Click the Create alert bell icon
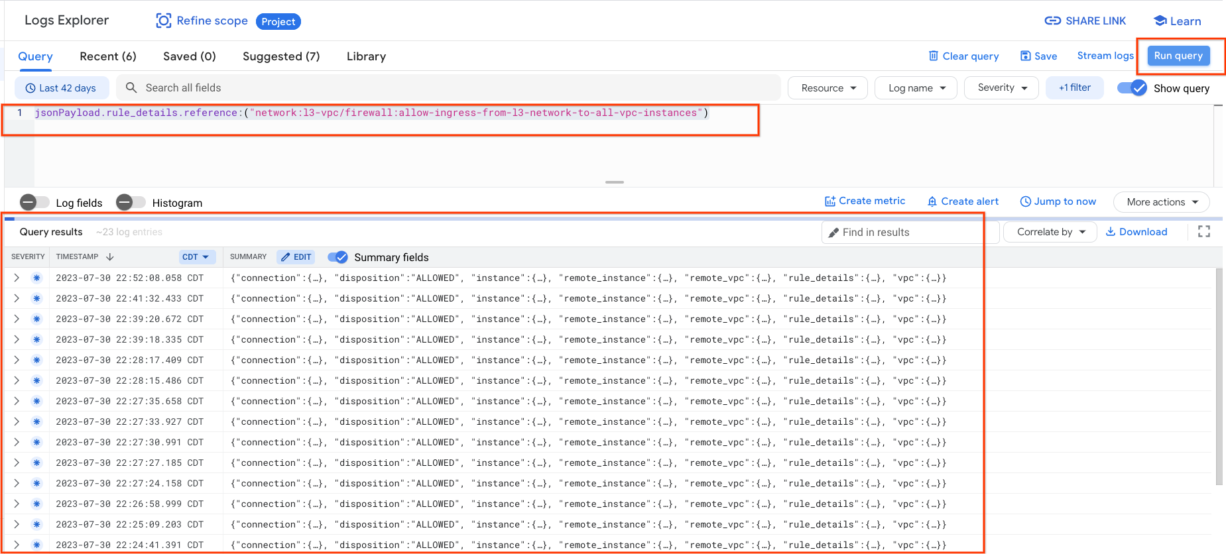The height and width of the screenshot is (554, 1226). [x=932, y=201]
